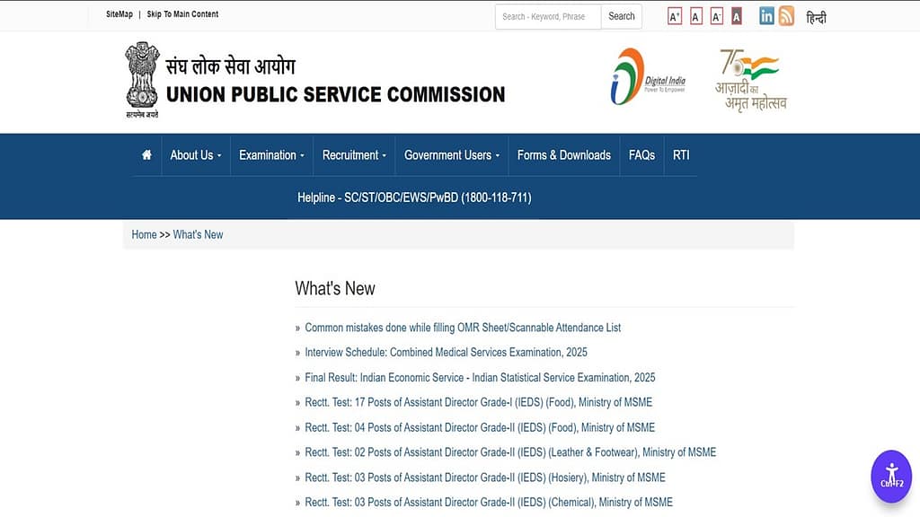
Task: Click the Search button
Action: click(x=621, y=15)
